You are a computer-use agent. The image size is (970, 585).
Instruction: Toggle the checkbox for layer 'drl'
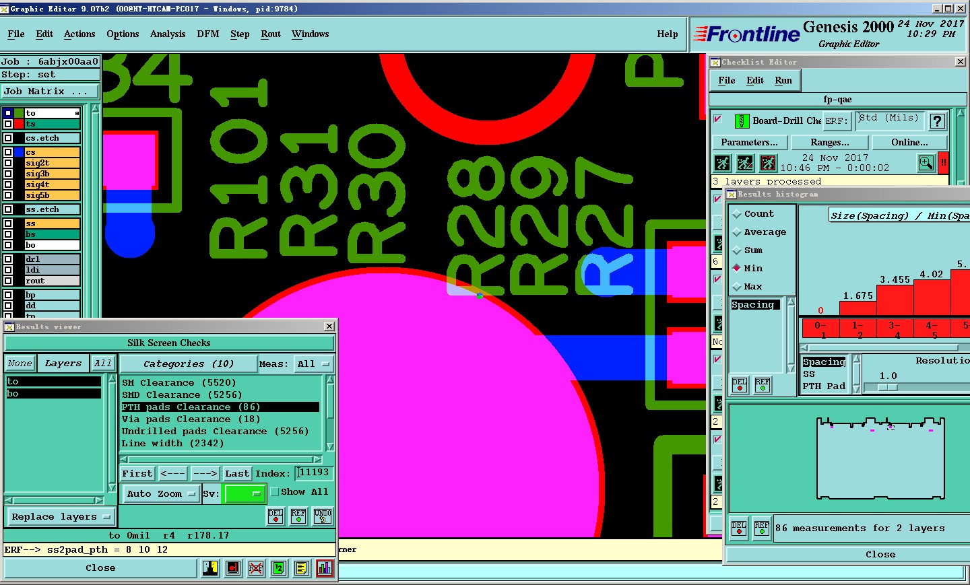8,259
